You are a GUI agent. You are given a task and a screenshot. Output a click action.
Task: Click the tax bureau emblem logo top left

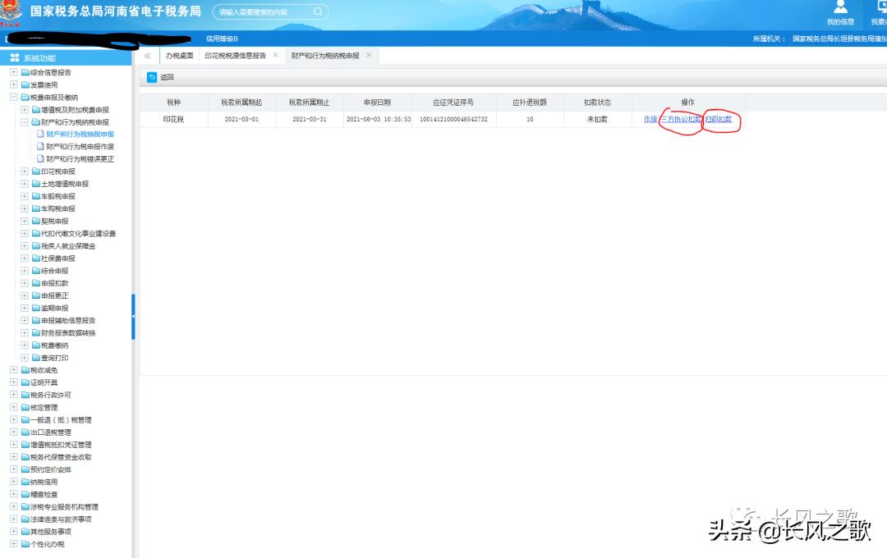(11, 11)
